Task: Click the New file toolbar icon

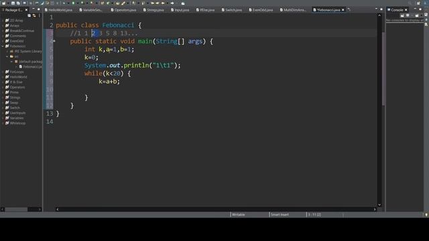Action: pos(3,3)
